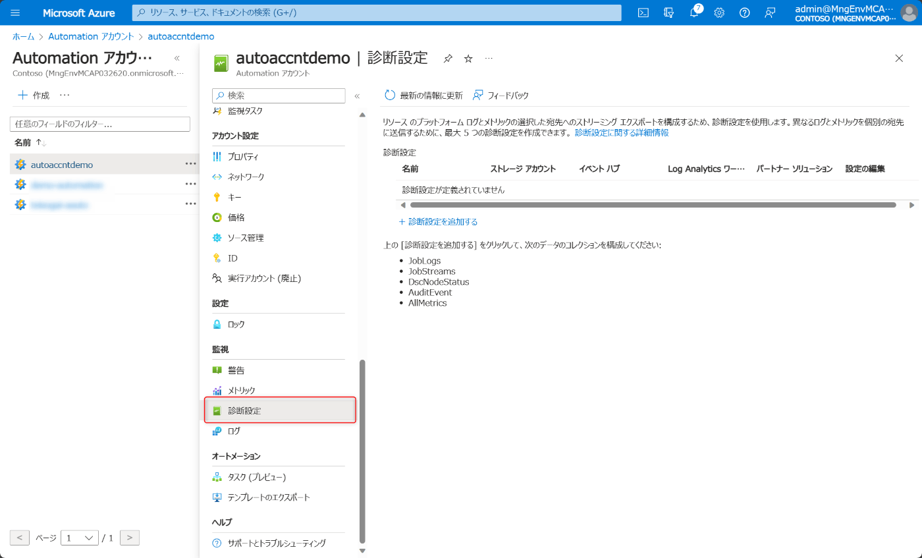
Task: Click horizontal scrollbar under settings table
Action: tap(653, 205)
